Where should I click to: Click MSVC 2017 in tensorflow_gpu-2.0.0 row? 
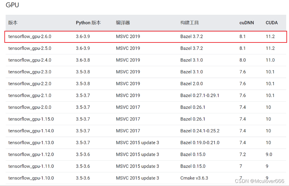[x=128, y=107]
